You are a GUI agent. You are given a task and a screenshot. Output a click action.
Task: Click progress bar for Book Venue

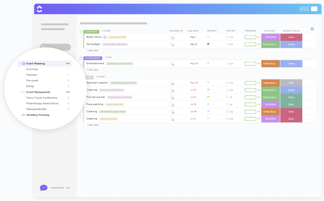pyautogui.click(x=250, y=37)
